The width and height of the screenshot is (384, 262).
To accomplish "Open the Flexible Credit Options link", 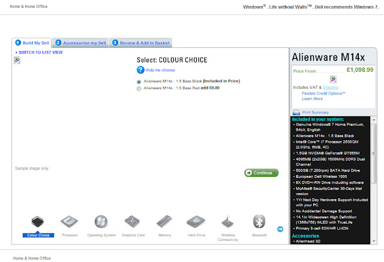I will [323, 94].
